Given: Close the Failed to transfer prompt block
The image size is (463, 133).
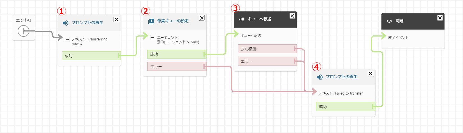Looking at the screenshot, I should tap(370, 74).
